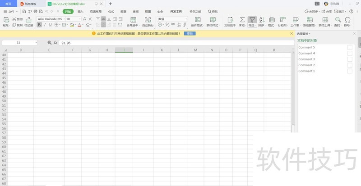Click the Percent style icon
361x186 pixels.
pos(167,25)
